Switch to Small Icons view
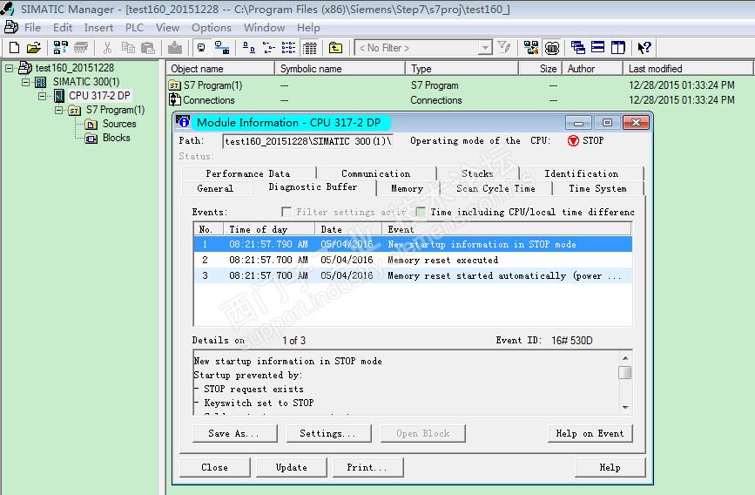Viewport: 755px width, 495px height. (269, 48)
